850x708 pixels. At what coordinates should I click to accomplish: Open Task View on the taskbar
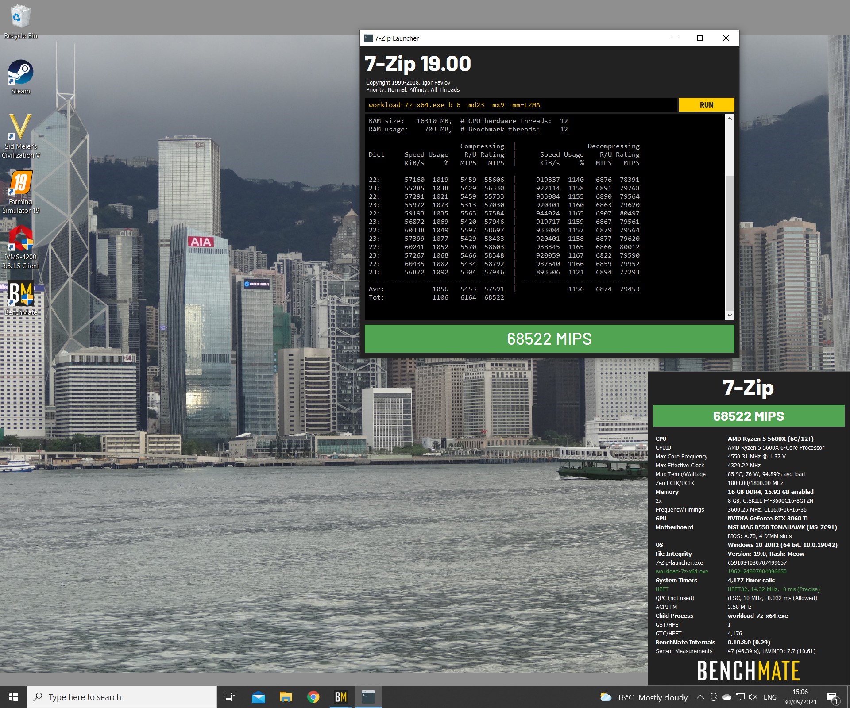230,697
